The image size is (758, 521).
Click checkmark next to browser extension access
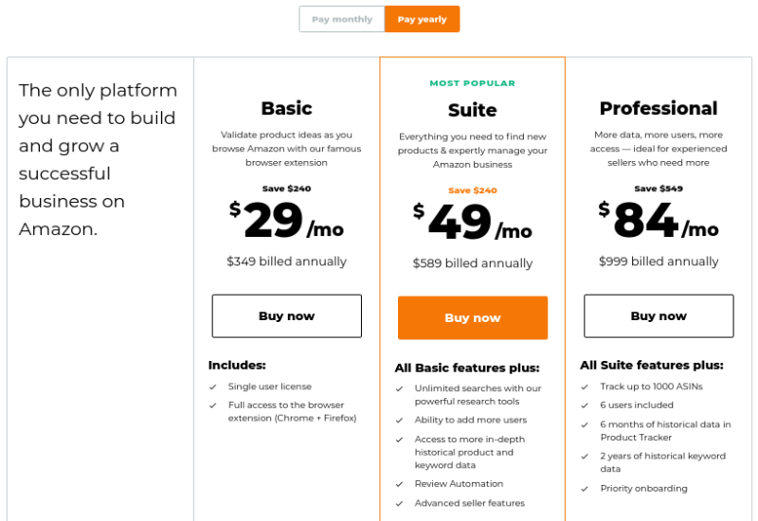212,405
